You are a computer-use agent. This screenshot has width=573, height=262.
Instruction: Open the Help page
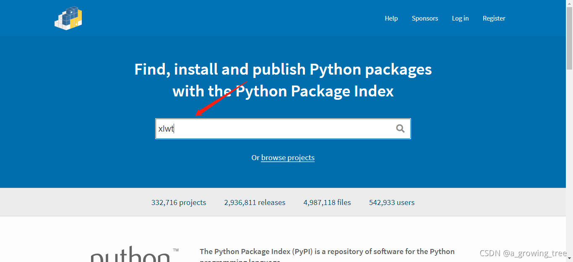(x=391, y=18)
